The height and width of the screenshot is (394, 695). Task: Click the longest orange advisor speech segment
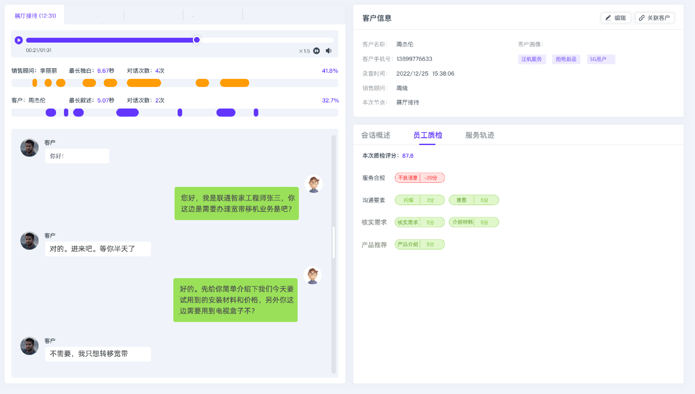coord(144,83)
